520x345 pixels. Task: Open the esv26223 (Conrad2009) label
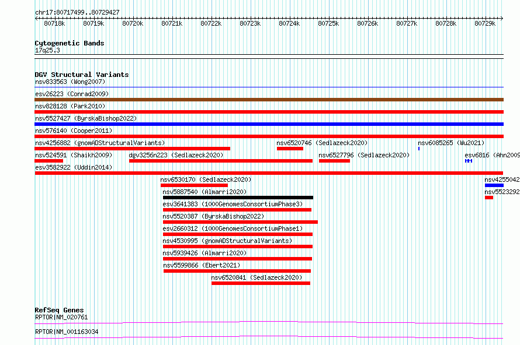72,94
